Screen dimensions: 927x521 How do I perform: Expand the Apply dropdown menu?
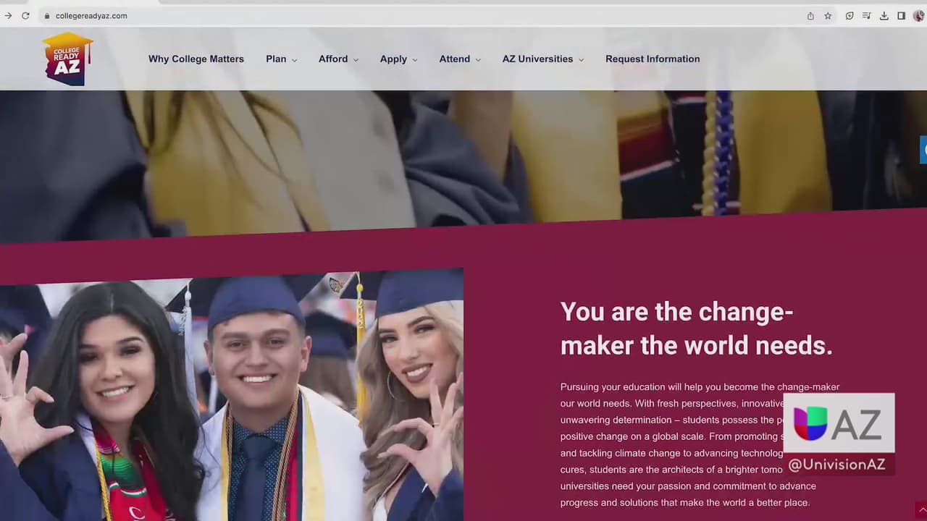(398, 59)
